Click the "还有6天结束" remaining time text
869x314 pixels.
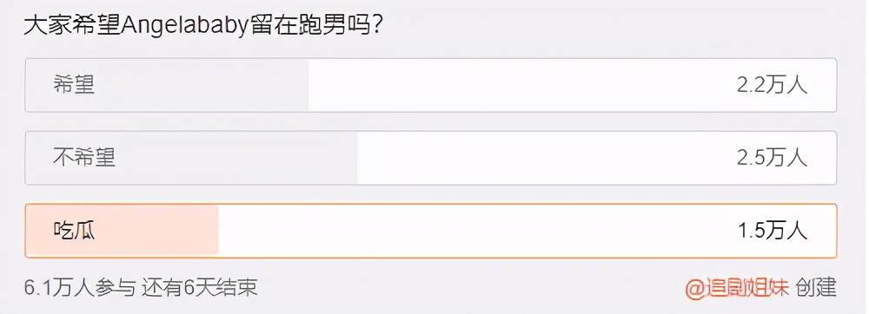click(x=200, y=287)
